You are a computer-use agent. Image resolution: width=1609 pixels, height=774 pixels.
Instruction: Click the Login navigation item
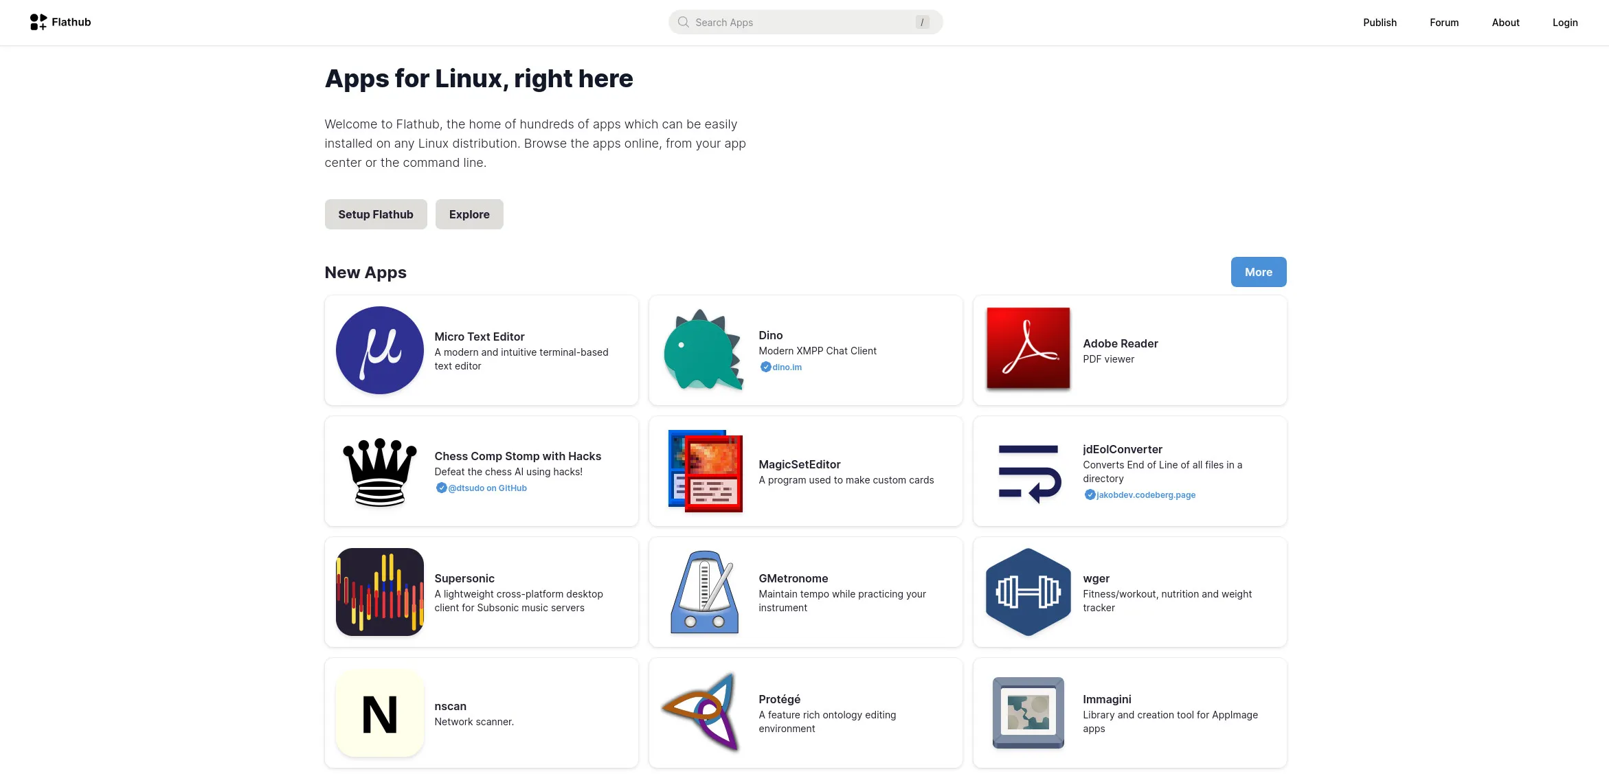1564,21
